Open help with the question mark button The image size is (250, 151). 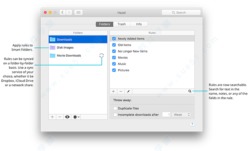192,124
